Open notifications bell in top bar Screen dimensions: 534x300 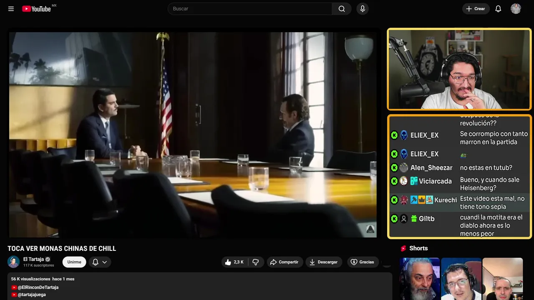498,9
